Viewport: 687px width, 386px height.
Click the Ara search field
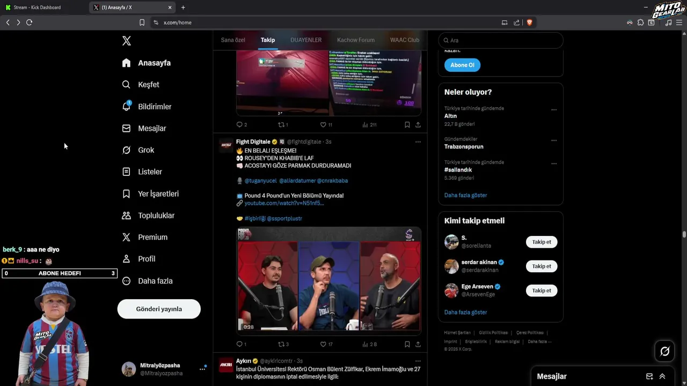point(501,40)
